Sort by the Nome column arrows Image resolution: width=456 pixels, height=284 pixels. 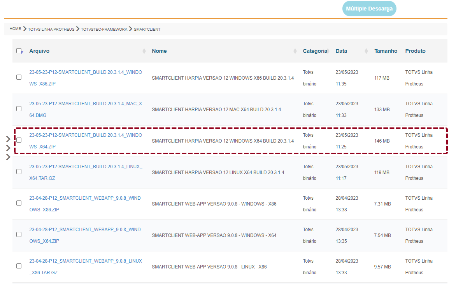(x=295, y=51)
